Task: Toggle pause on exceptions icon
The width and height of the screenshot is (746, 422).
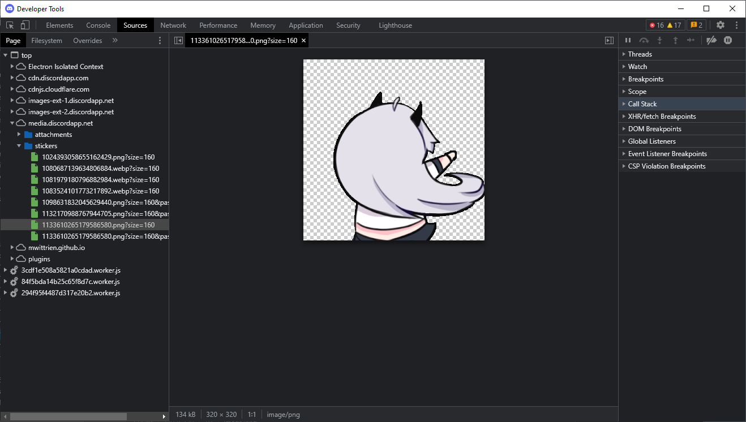Action: (x=728, y=41)
